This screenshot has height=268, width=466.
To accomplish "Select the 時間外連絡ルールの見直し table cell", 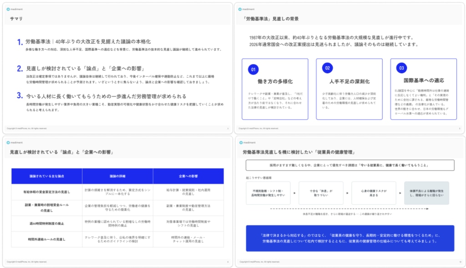I will pos(47,239).
